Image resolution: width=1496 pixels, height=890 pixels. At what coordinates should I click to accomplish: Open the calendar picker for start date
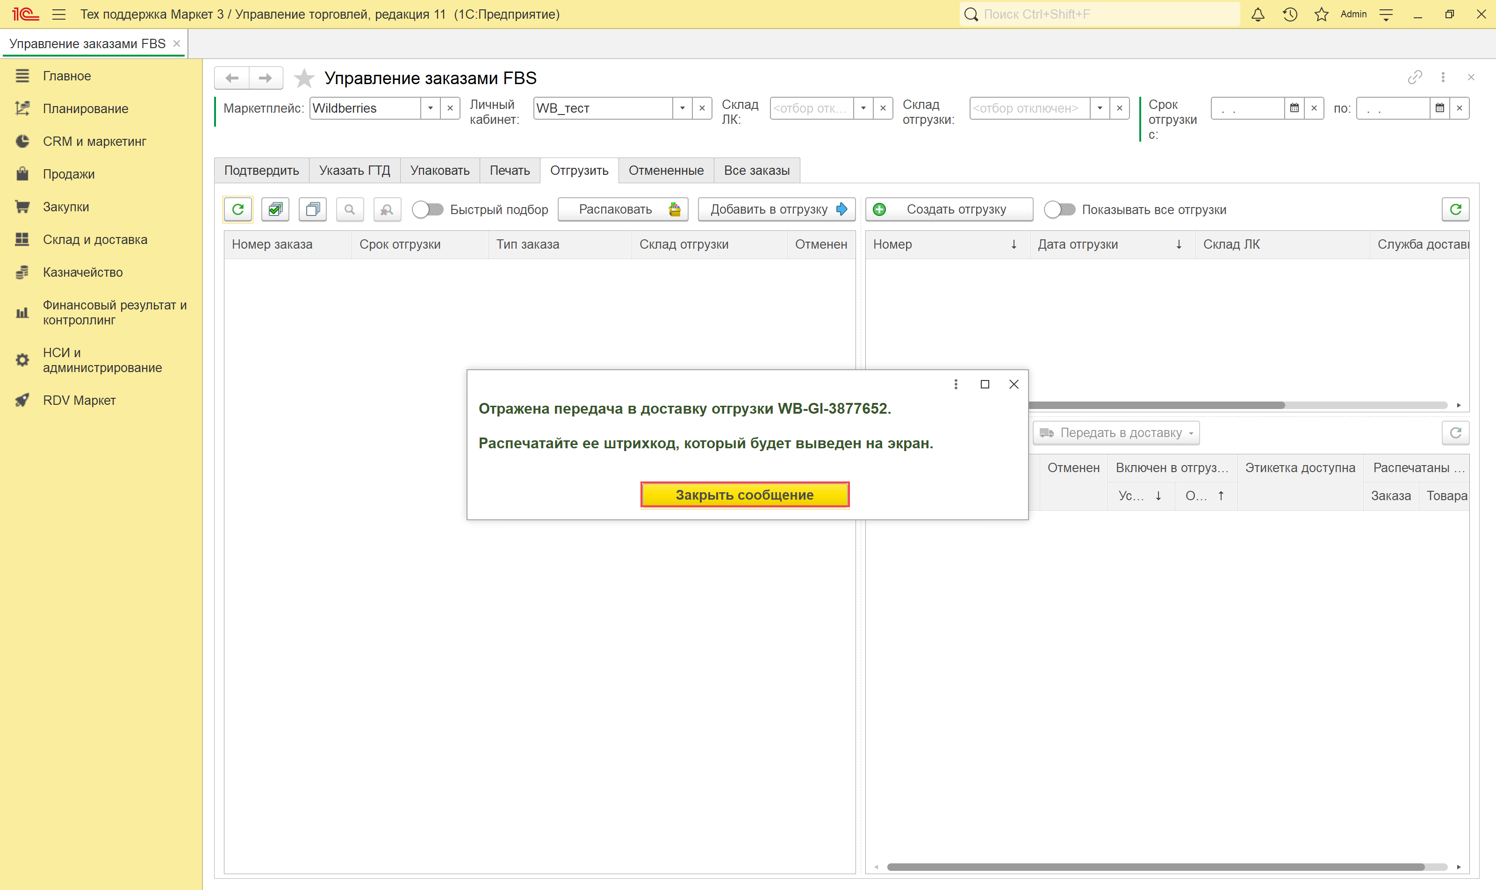[x=1295, y=108]
